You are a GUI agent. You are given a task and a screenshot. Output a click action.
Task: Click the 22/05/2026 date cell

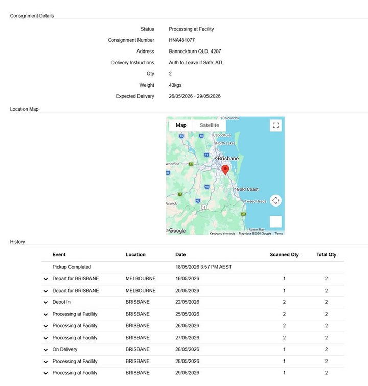click(x=188, y=302)
